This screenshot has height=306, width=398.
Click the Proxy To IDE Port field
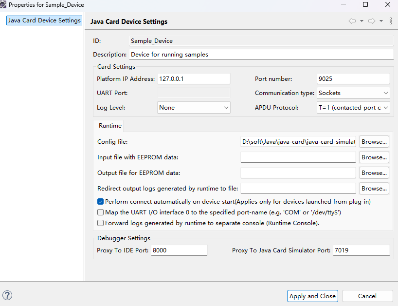pyautogui.click(x=179, y=250)
